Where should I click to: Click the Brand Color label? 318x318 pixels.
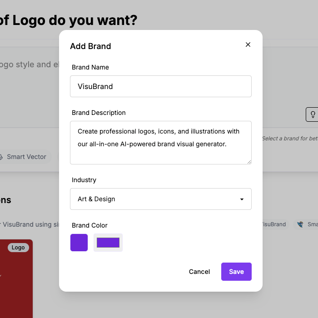coord(89,225)
